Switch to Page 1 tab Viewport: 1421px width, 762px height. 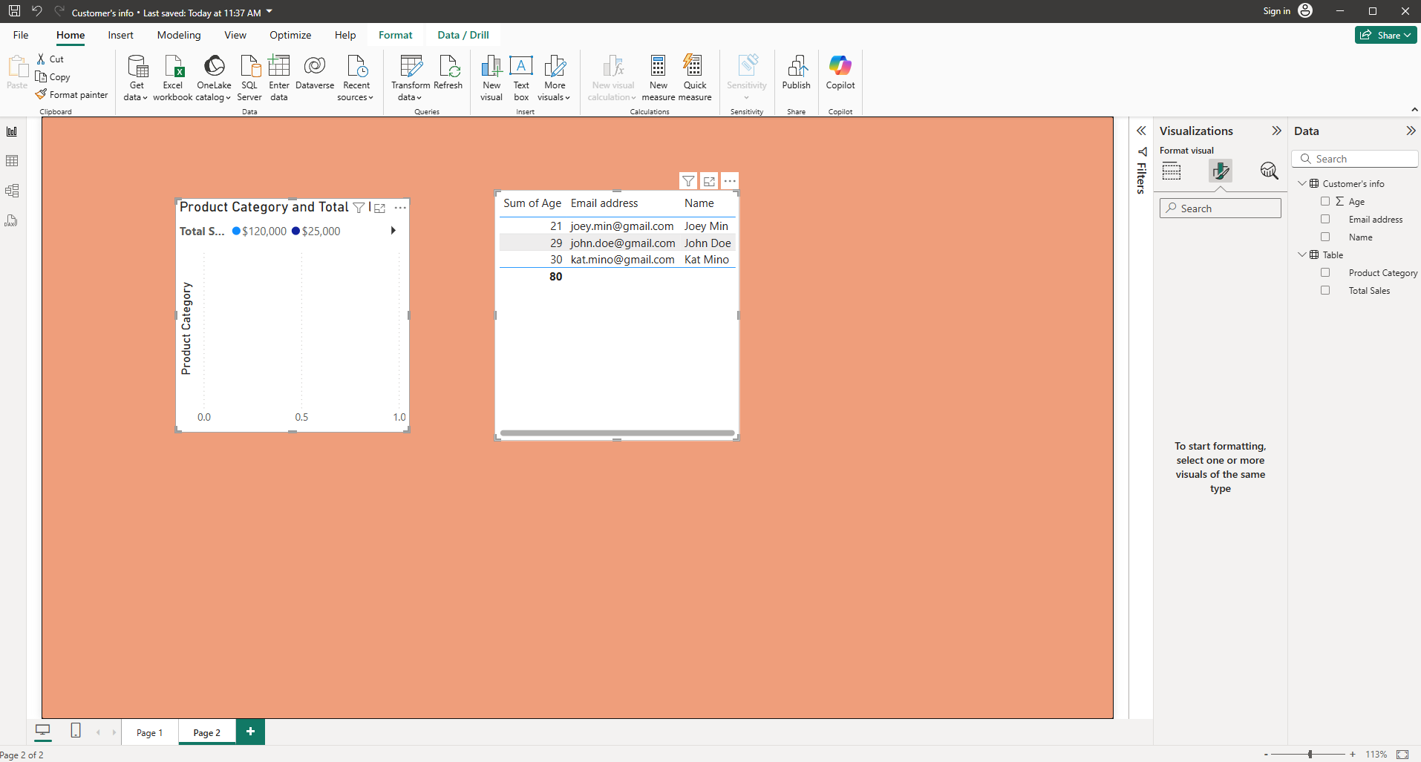tap(149, 732)
